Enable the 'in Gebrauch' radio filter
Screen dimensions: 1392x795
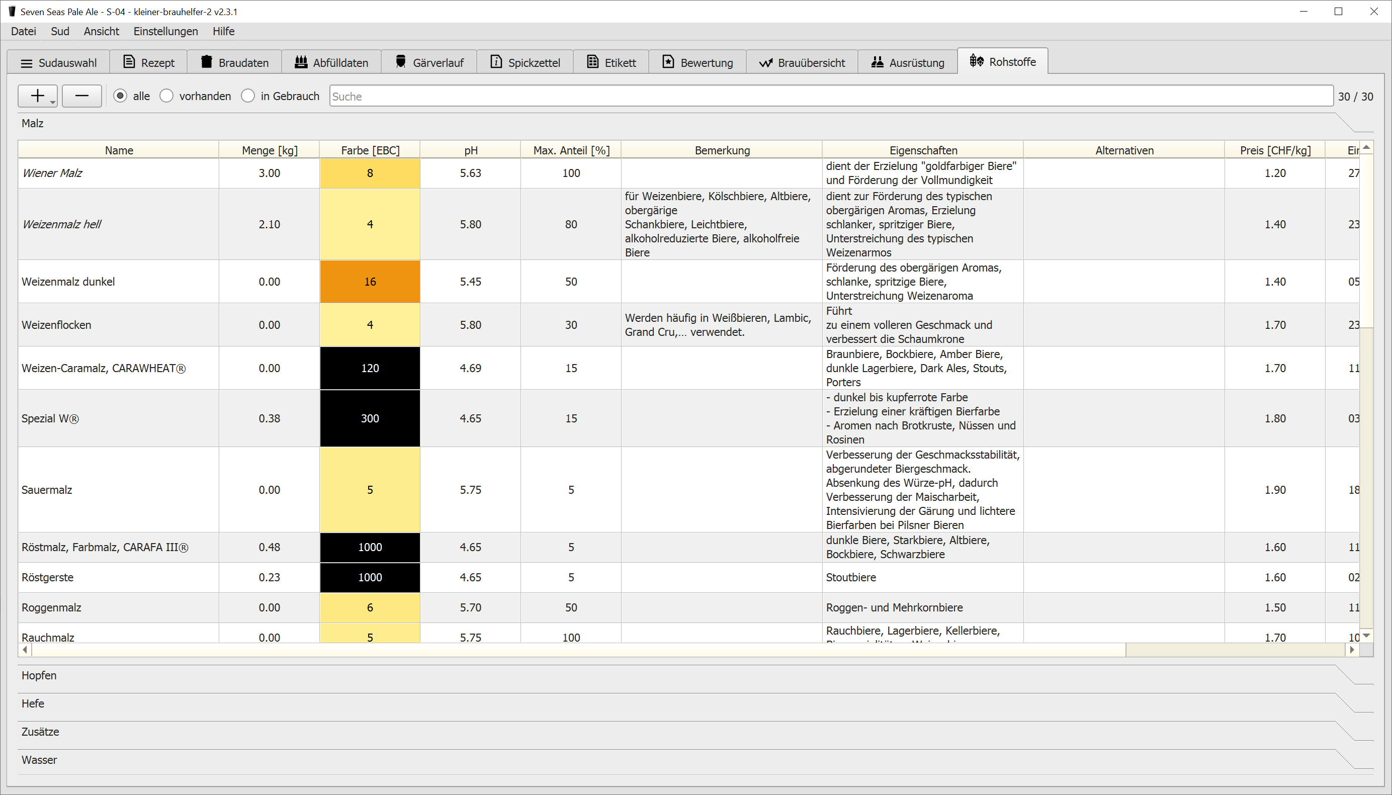(x=248, y=96)
